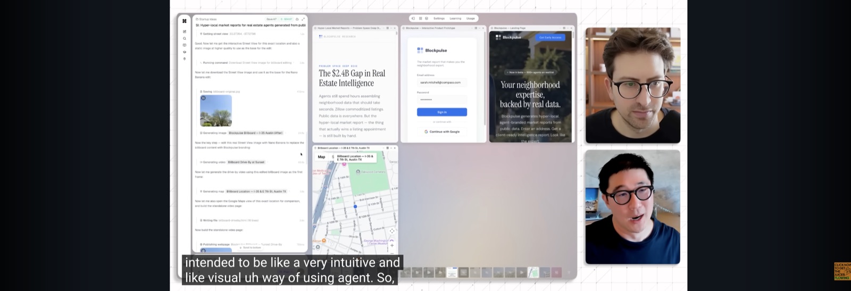Click the search icon in left sidebar
The width and height of the screenshot is (851, 291).
tap(185, 38)
